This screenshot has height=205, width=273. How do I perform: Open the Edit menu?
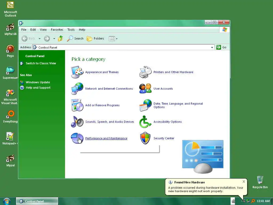tap(33, 30)
